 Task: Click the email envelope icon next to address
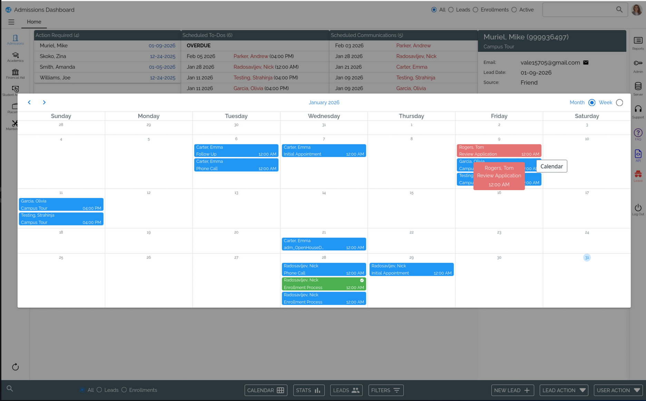tap(586, 62)
